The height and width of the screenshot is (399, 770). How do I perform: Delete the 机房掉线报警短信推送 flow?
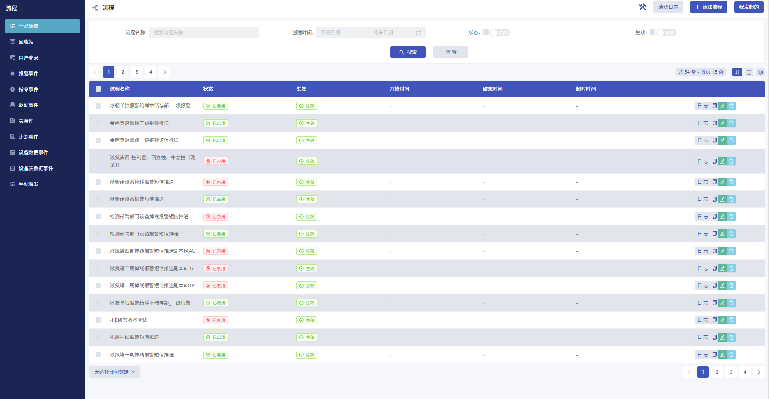click(x=731, y=337)
